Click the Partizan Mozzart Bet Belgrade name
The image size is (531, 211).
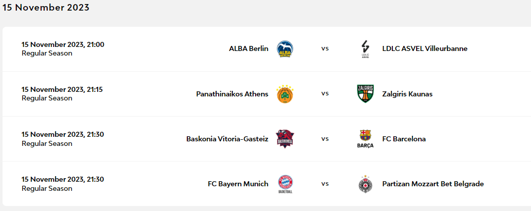pyautogui.click(x=433, y=184)
